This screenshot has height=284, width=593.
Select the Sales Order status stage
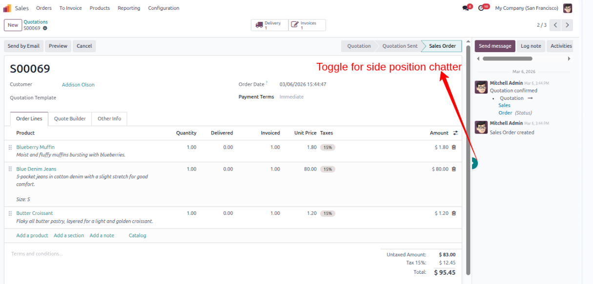coord(442,46)
